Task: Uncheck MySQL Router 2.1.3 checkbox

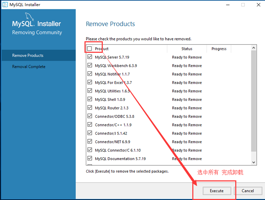Action: coord(90,108)
